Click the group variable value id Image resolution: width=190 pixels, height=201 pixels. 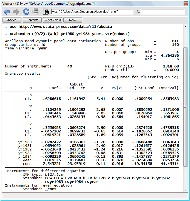click(x=43, y=45)
